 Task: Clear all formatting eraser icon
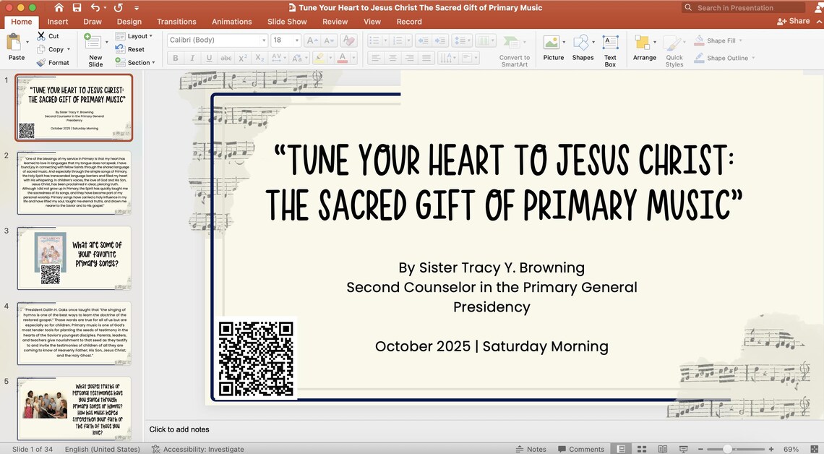tap(348, 40)
